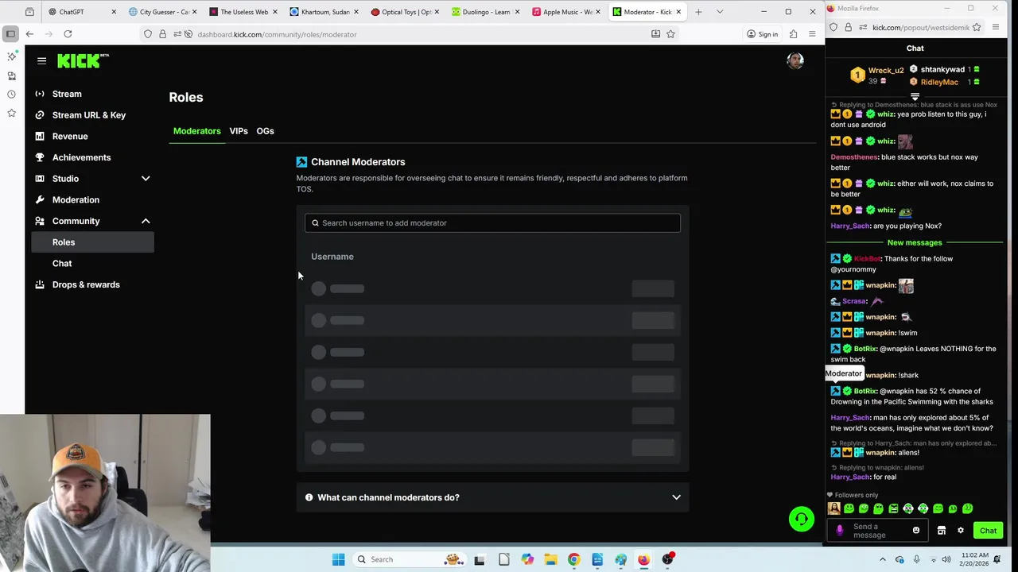1018x572 pixels.
Task: Click the shield icon in popout address bar
Action: 833,27
